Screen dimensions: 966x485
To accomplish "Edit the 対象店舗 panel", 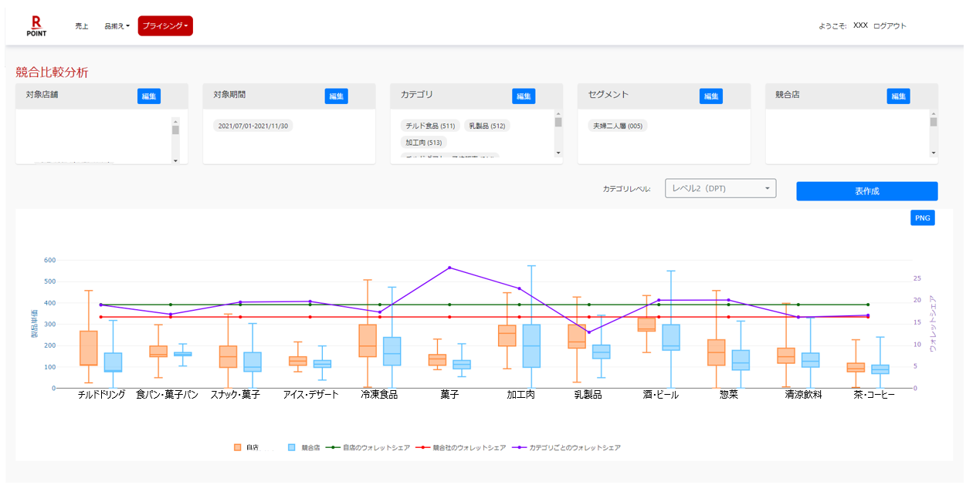I will click(149, 96).
